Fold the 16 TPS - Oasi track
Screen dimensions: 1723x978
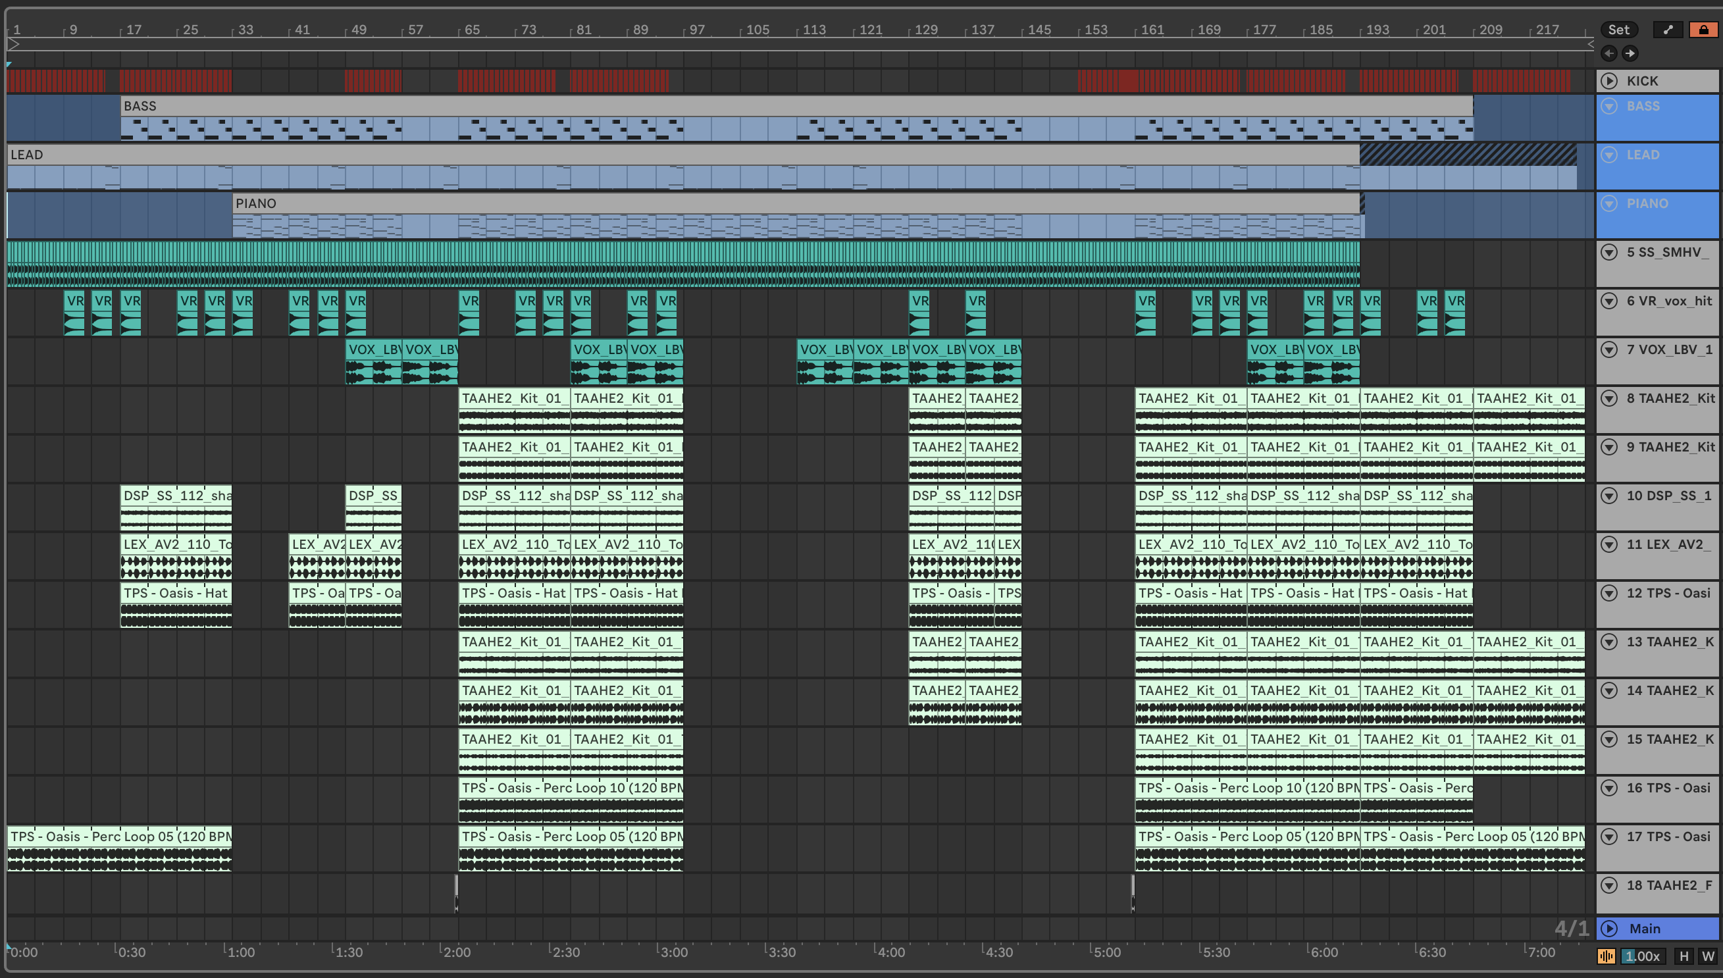tap(1609, 787)
